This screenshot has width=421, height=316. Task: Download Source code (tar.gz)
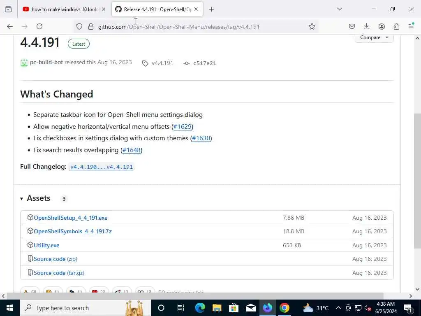tap(59, 273)
